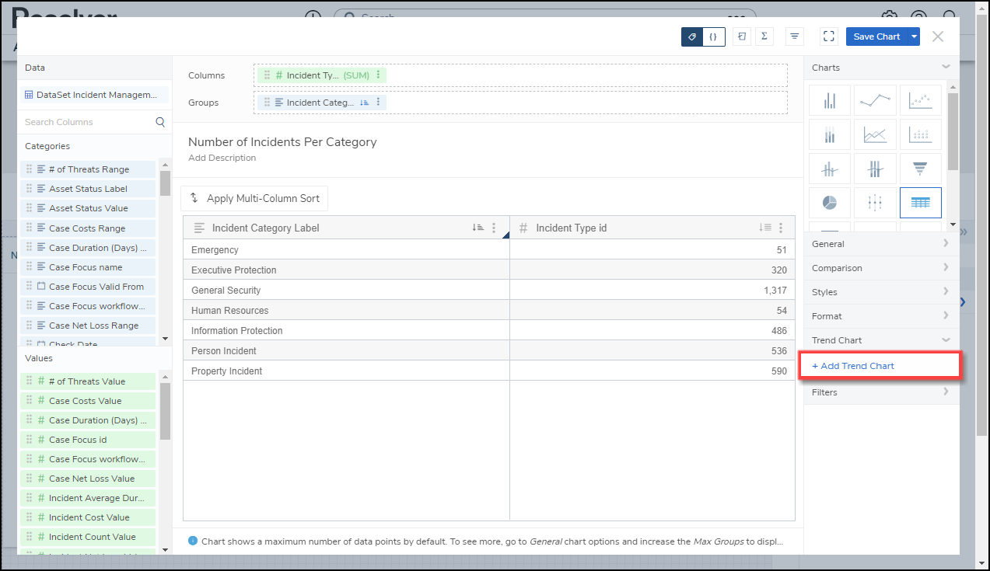
Task: Click the Search Columns field
Action: pos(88,122)
